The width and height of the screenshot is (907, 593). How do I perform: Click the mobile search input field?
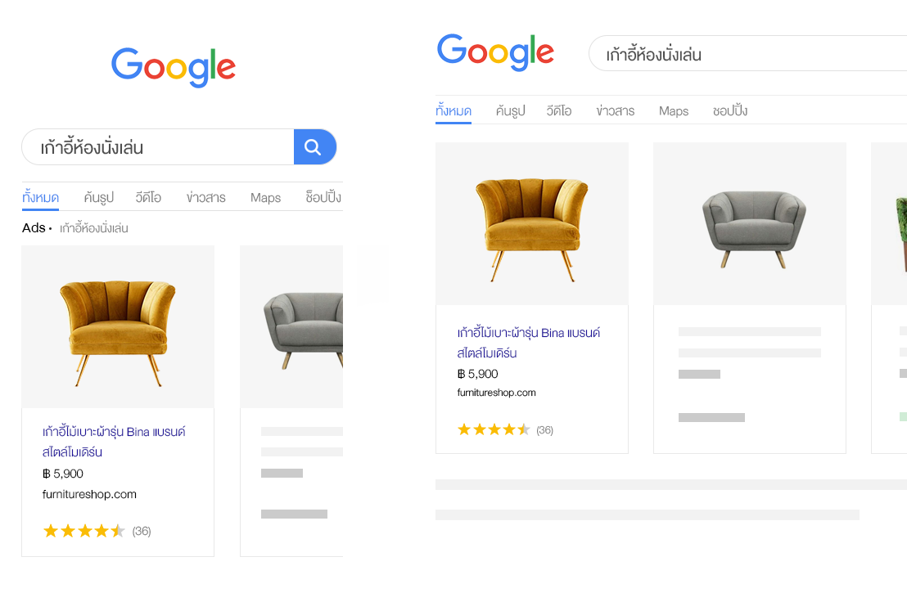coord(158,146)
